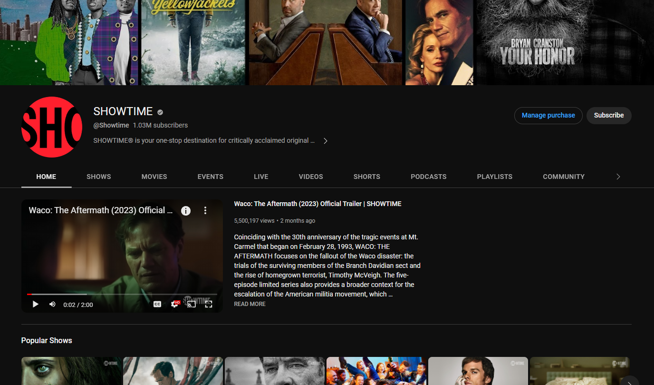Click the SHOWTIME channel avatar logo

(x=52, y=127)
